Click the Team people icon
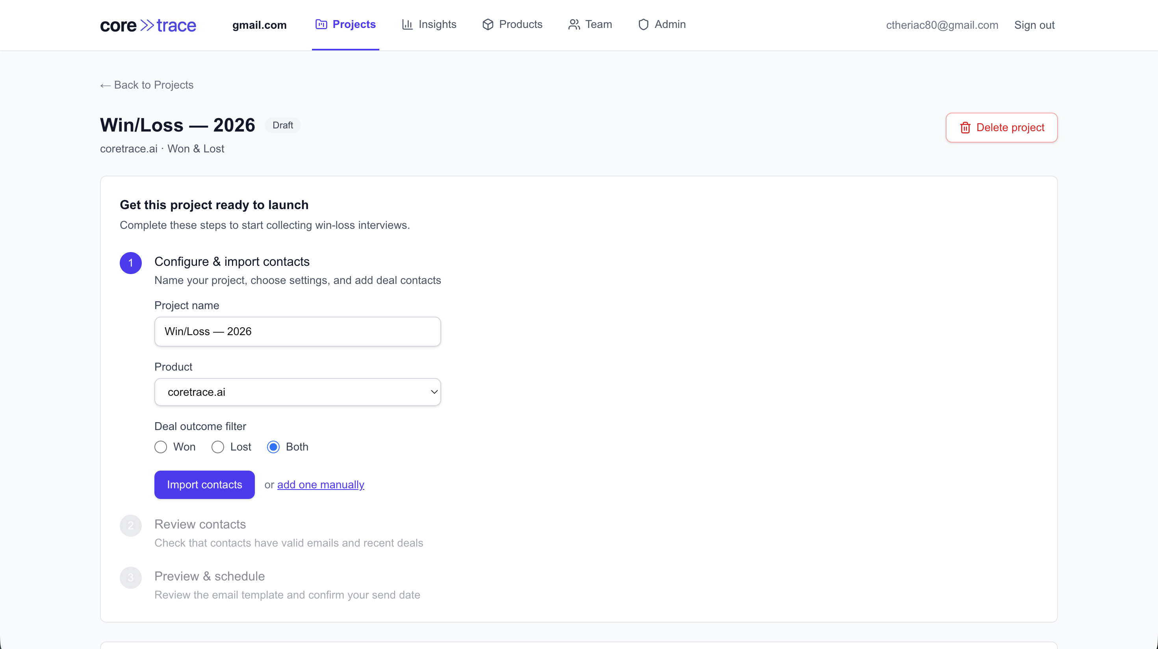This screenshot has height=649, width=1158. click(573, 25)
